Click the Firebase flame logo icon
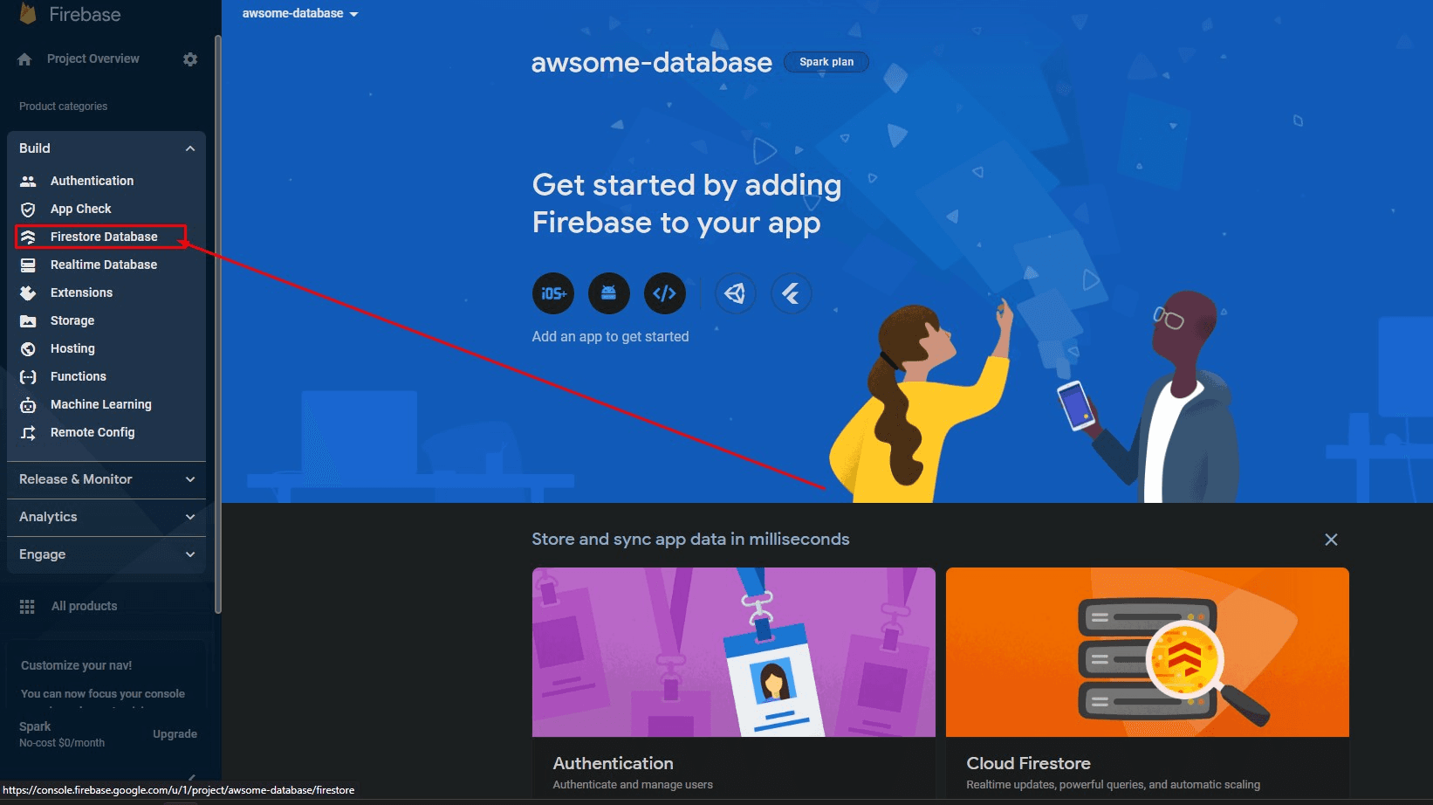 [x=28, y=14]
